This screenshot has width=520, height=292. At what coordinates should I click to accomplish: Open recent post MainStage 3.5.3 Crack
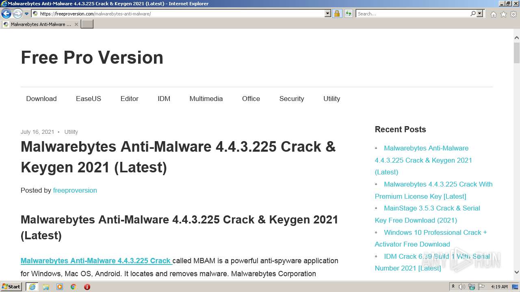427,214
